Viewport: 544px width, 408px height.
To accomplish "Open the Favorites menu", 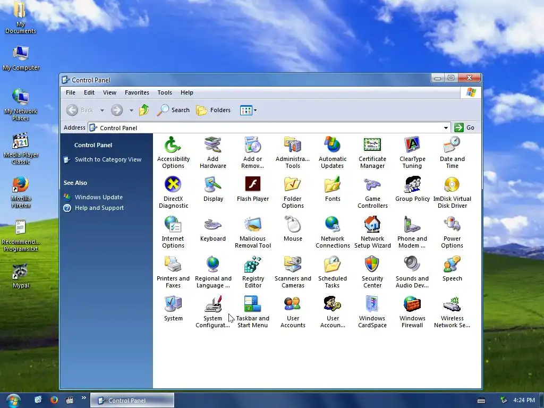I will [x=137, y=92].
